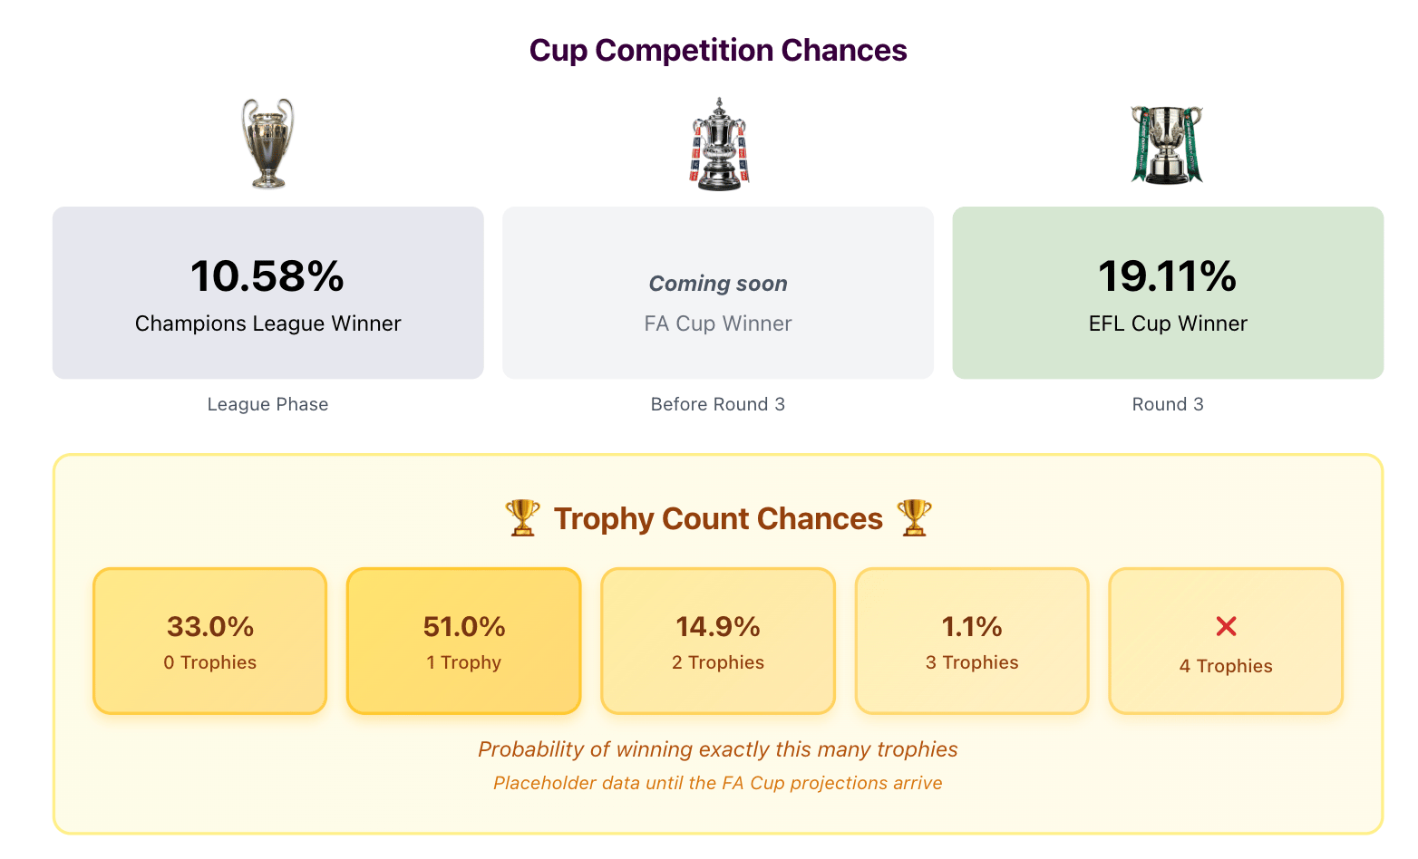Click the left gold trophy emoji

522,518
